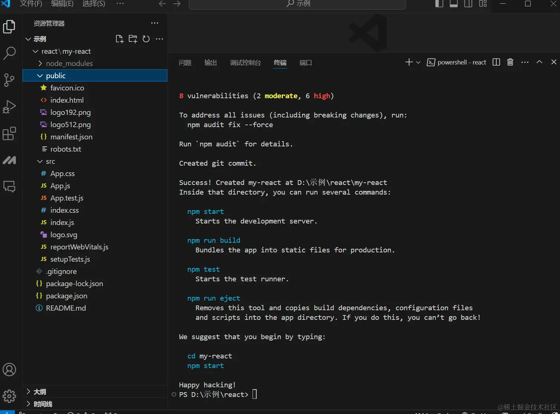
Task: Refresh the explorer file tree
Action: point(146,39)
